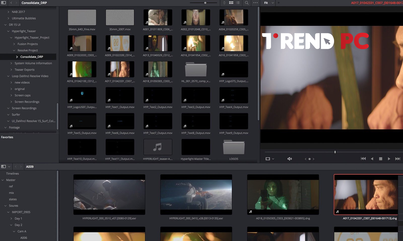Select HYPERLIGHT_000_0510_v07 exr thumbnail
This screenshot has height=241, width=403.
coord(109,195)
